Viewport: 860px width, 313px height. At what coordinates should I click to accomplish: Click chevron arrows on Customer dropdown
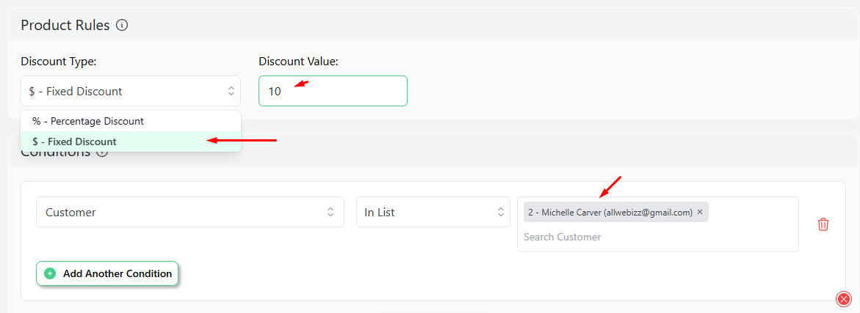click(x=330, y=212)
